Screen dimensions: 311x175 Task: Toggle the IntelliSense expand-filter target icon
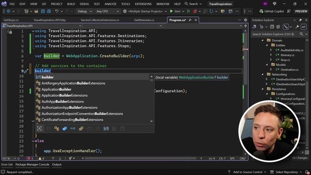[39, 128]
